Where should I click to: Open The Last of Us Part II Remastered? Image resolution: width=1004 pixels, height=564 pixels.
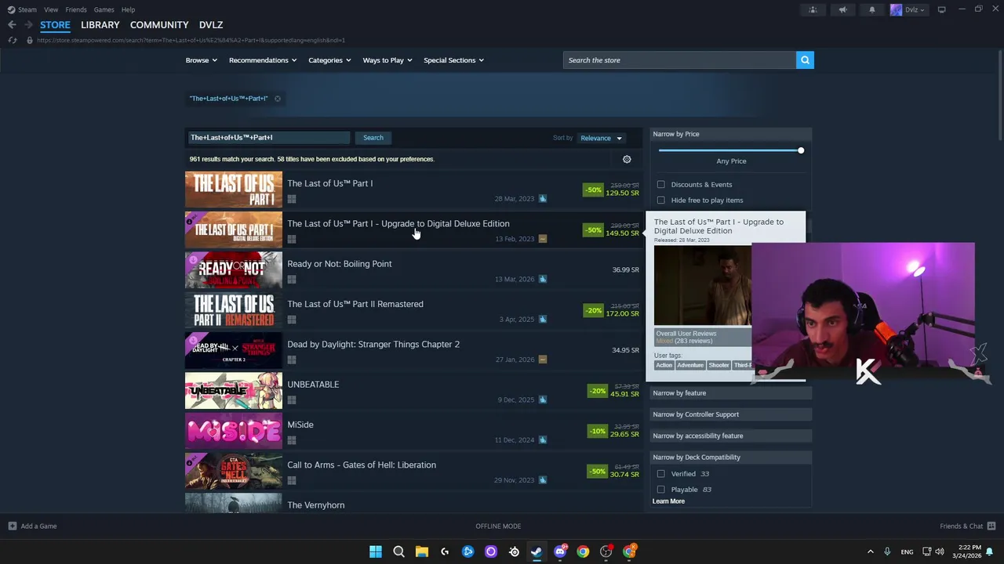click(x=413, y=310)
